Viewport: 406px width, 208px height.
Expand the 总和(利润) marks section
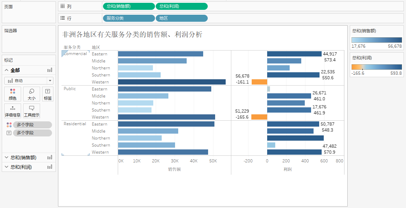pyautogui.click(x=7, y=167)
